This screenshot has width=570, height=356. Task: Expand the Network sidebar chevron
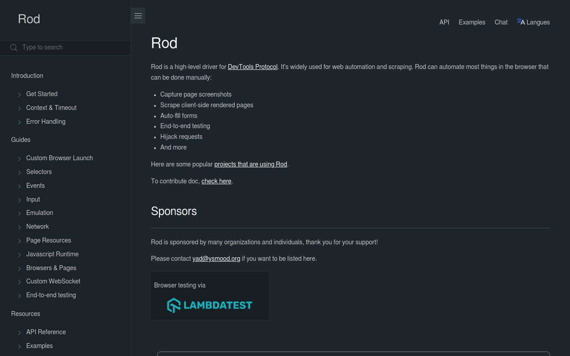[20, 227]
